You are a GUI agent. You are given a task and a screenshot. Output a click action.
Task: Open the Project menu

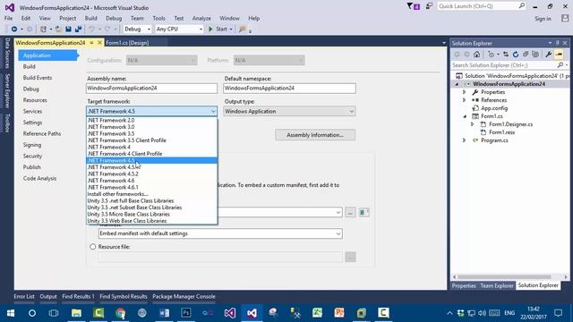(68, 18)
